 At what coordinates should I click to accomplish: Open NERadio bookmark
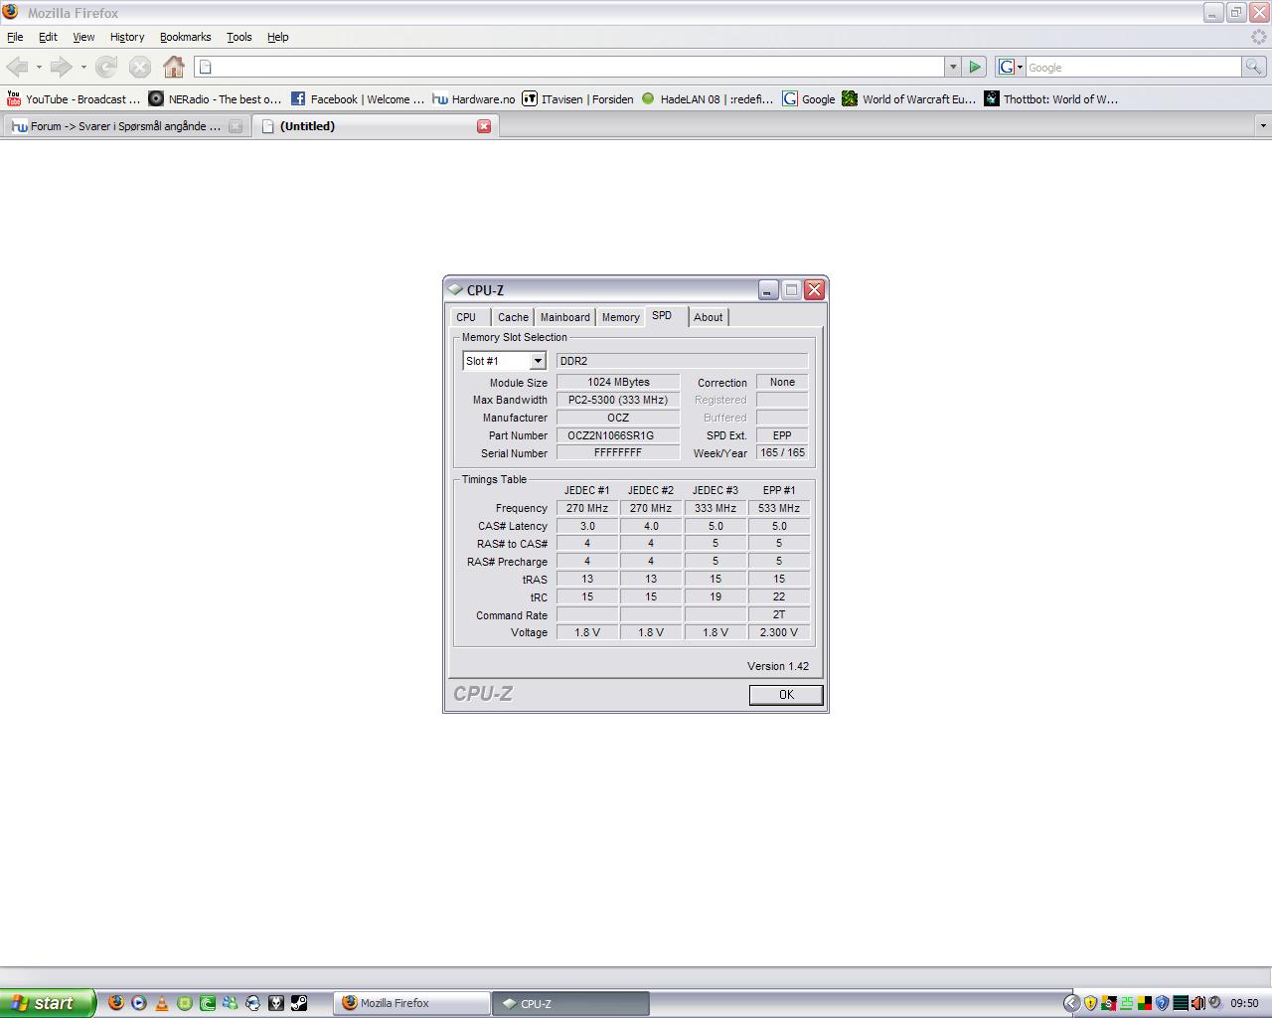click(x=216, y=98)
